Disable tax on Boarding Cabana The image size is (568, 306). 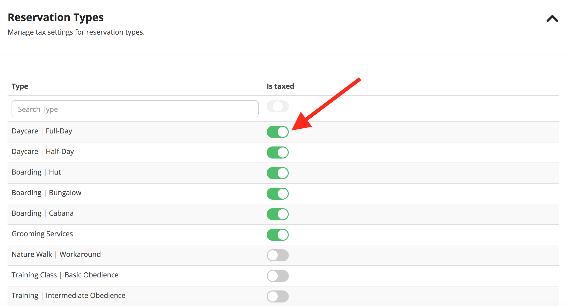[x=277, y=214]
